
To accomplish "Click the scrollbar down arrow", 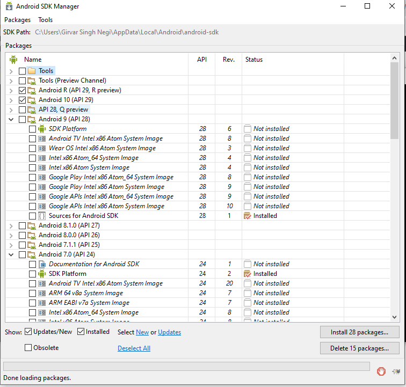I will click(x=394, y=317).
